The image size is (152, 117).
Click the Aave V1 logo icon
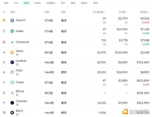[x=12, y=20]
